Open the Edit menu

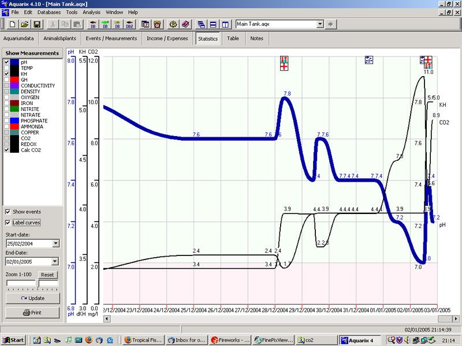click(28, 12)
